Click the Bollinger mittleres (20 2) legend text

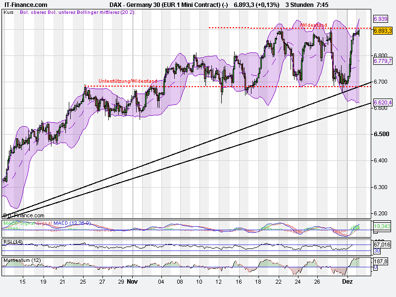[104, 14]
